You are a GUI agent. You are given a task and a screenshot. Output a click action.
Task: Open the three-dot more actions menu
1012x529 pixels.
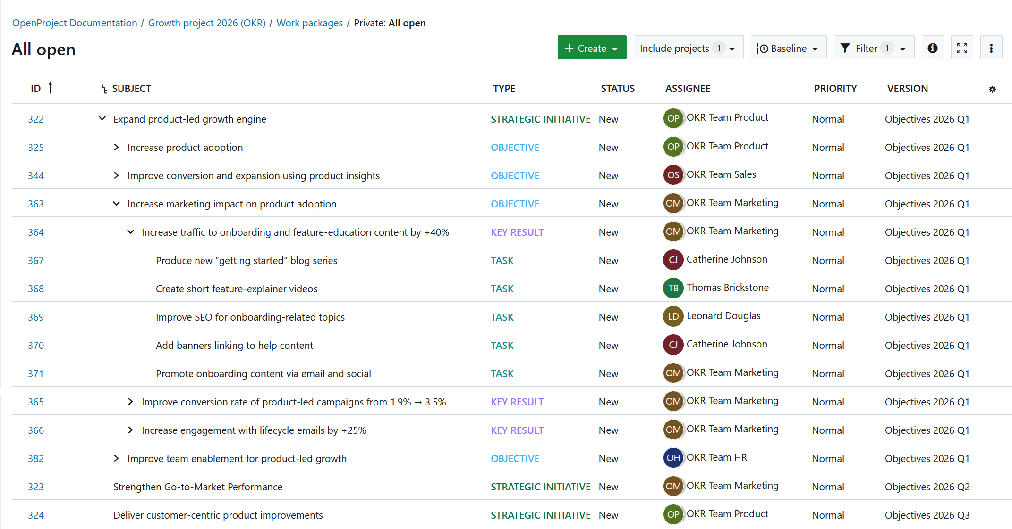point(991,48)
